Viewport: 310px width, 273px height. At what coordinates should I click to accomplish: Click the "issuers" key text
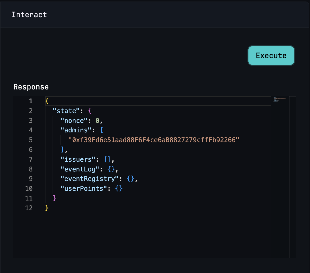pyautogui.click(x=78, y=159)
